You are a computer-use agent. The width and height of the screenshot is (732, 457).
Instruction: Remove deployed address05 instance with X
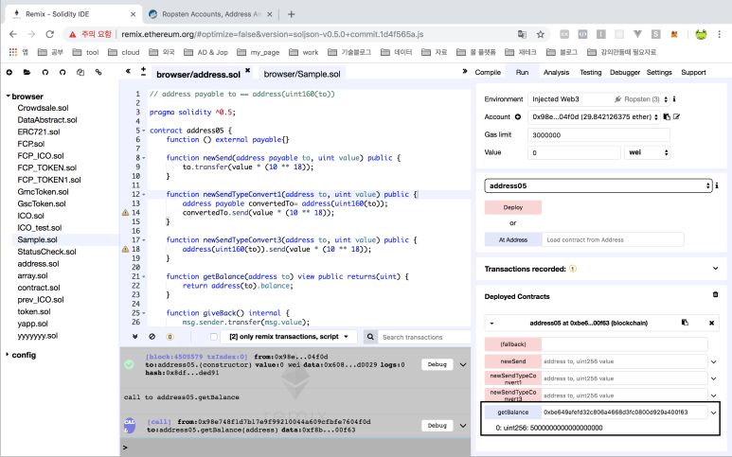coord(711,324)
